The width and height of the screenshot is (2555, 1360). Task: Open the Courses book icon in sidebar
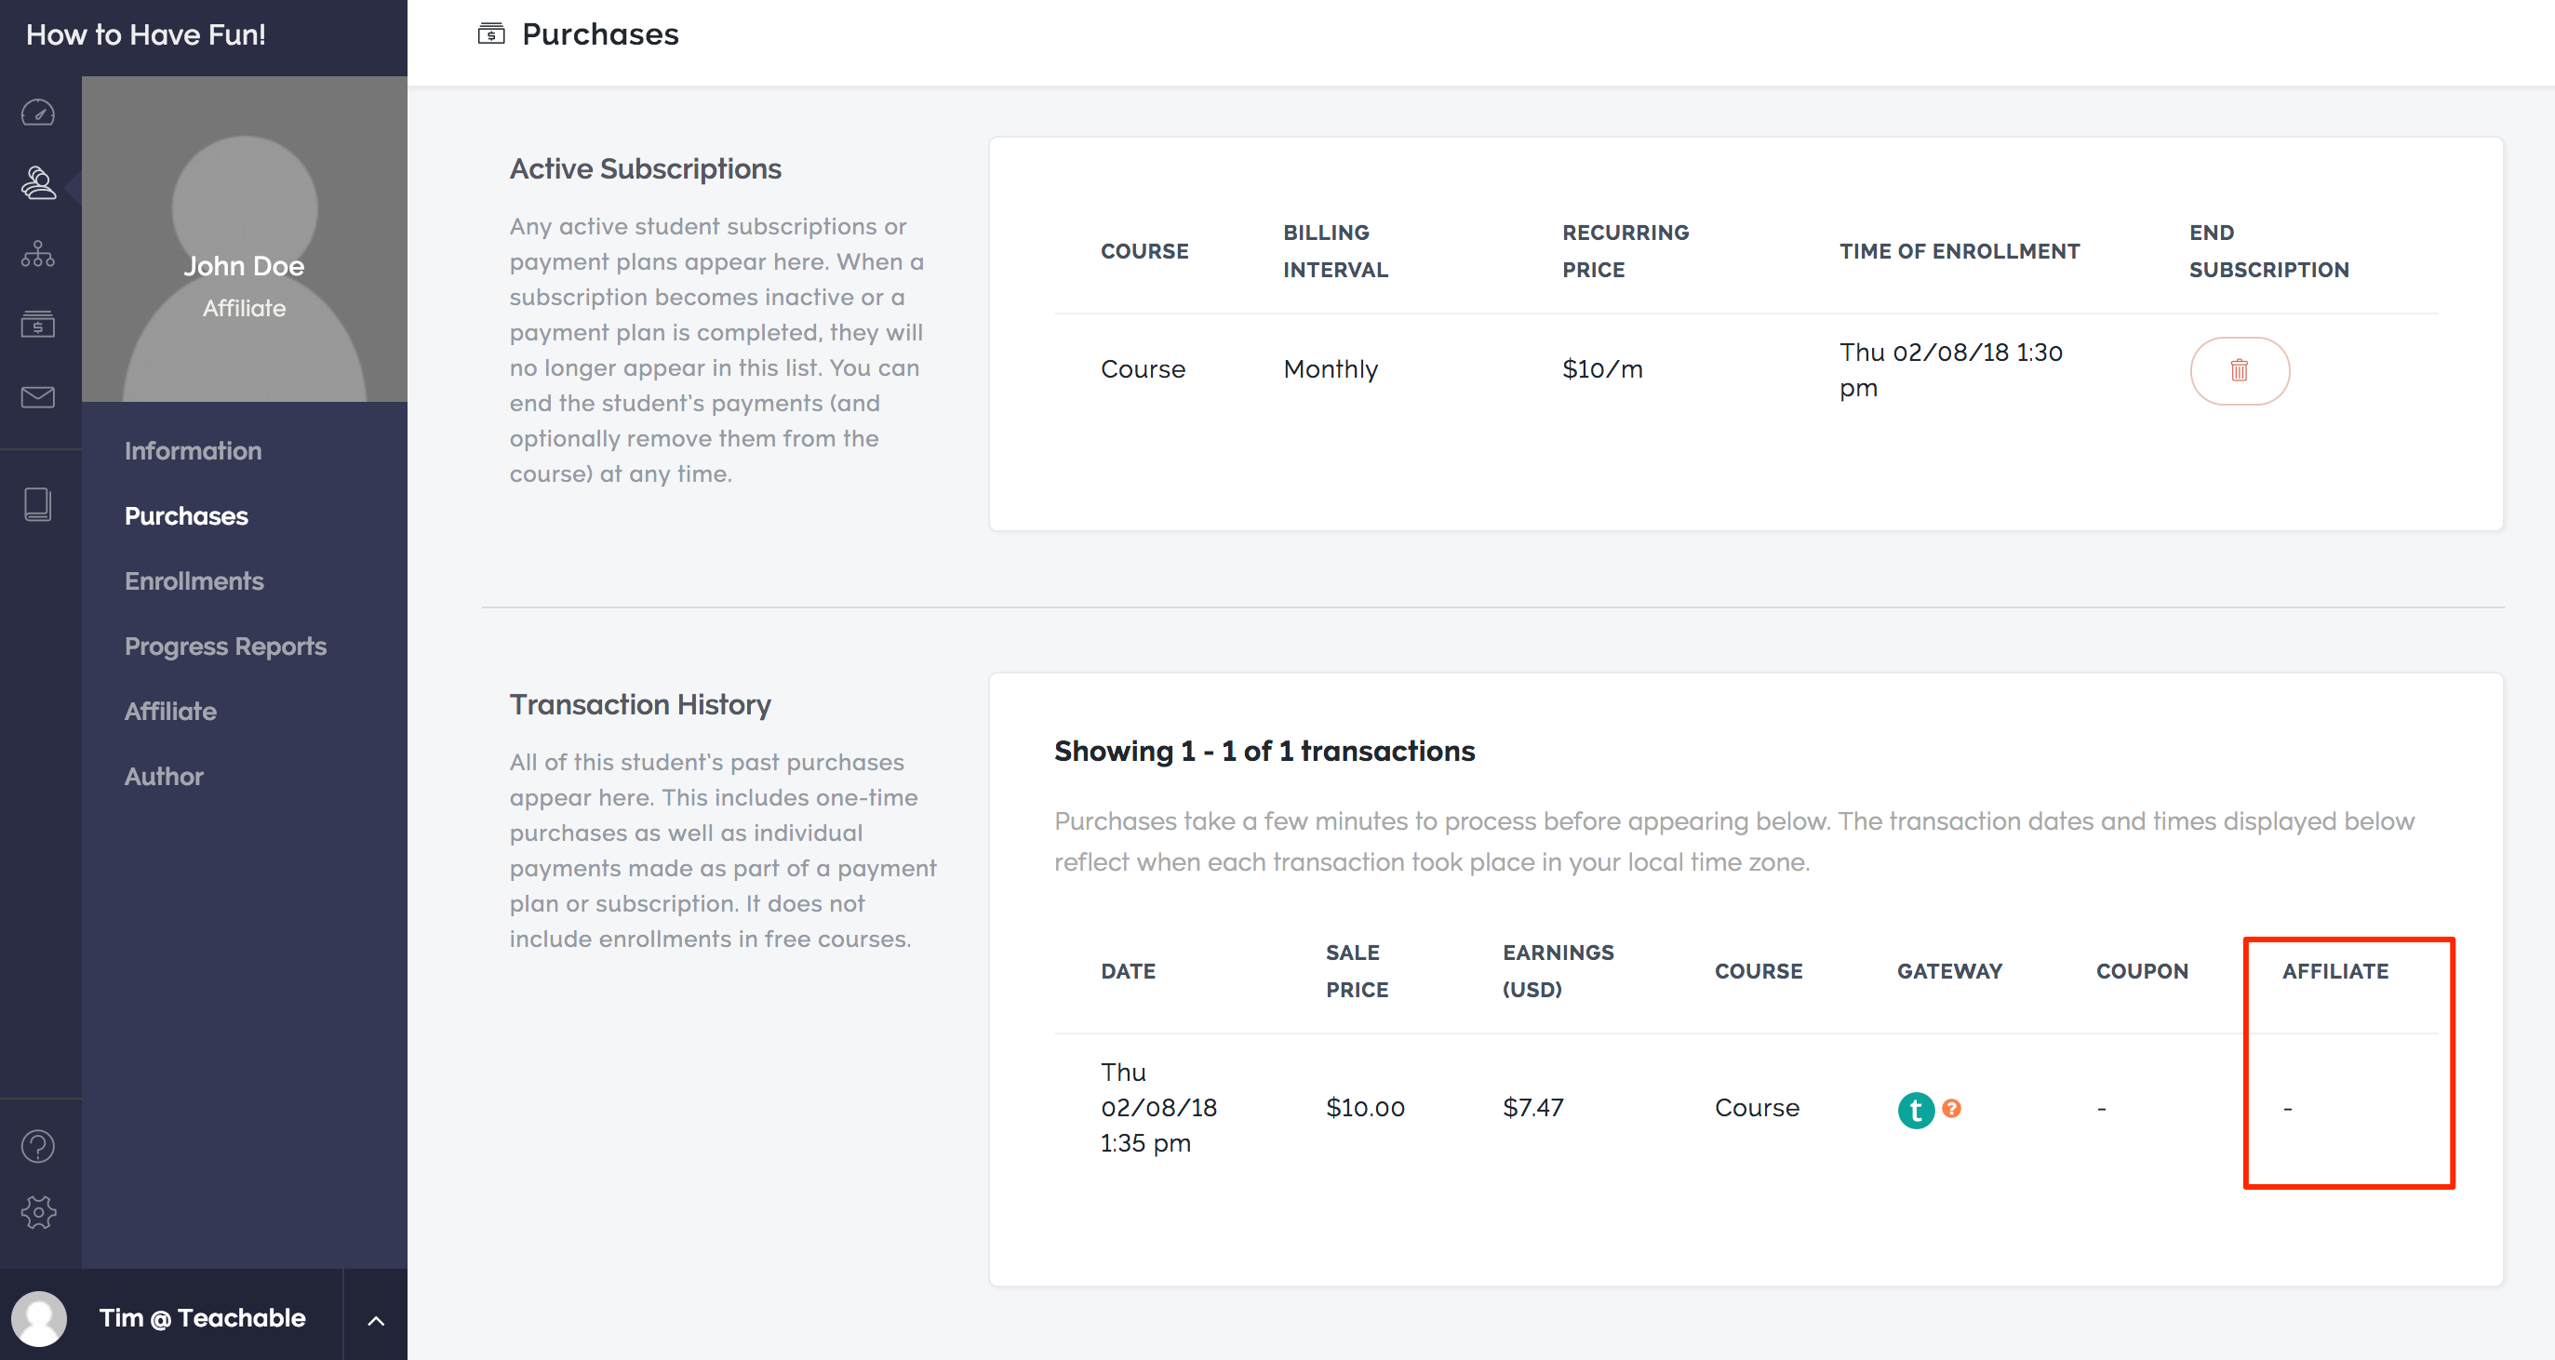pos(38,504)
